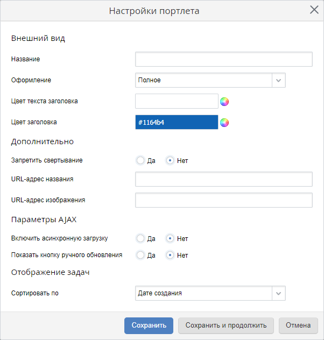Click the 'Полное' combo box field

[x=203, y=80]
